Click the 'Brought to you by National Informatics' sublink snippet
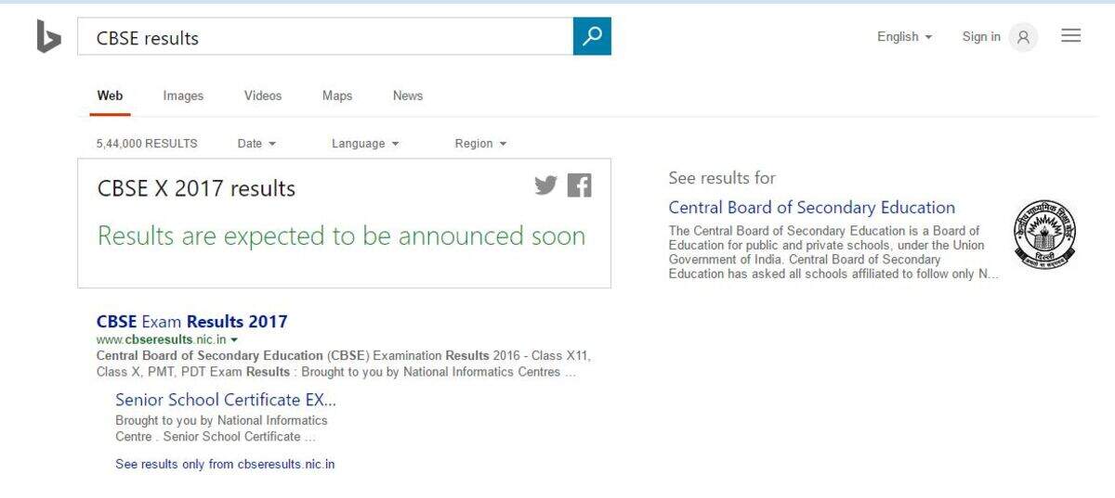Image resolution: width=1115 pixels, height=498 pixels. tap(221, 428)
